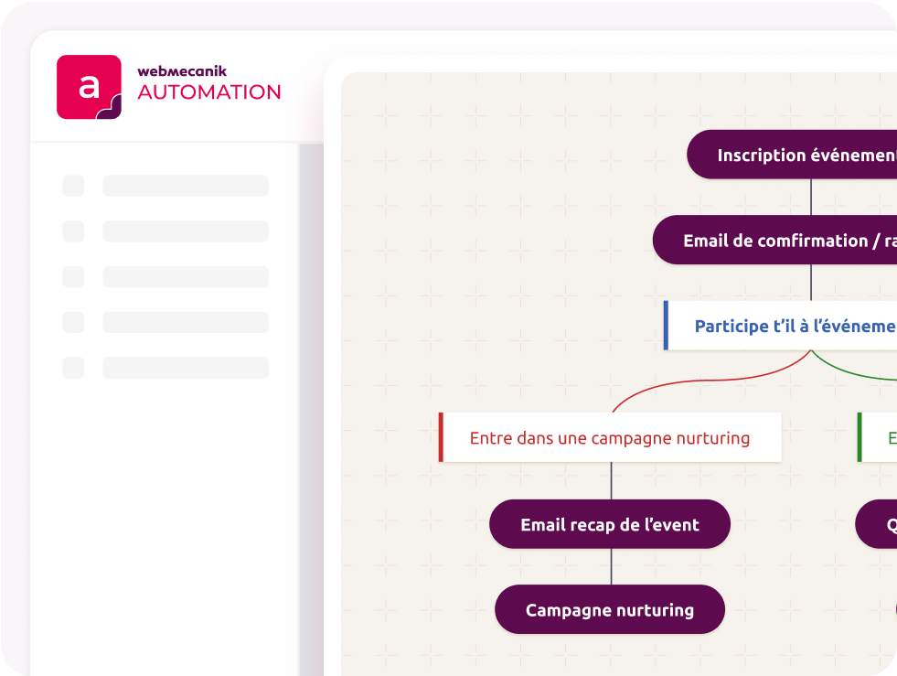Viewport: 897px width, 676px height.
Task: Select the red "Entre dans une campagne nurturing" branch
Action: pyautogui.click(x=610, y=437)
